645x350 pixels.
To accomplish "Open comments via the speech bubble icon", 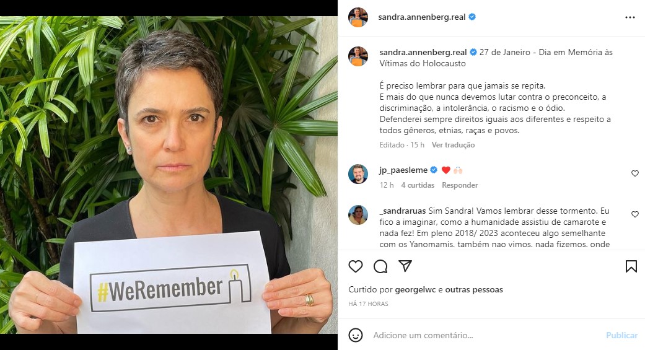I will [380, 266].
